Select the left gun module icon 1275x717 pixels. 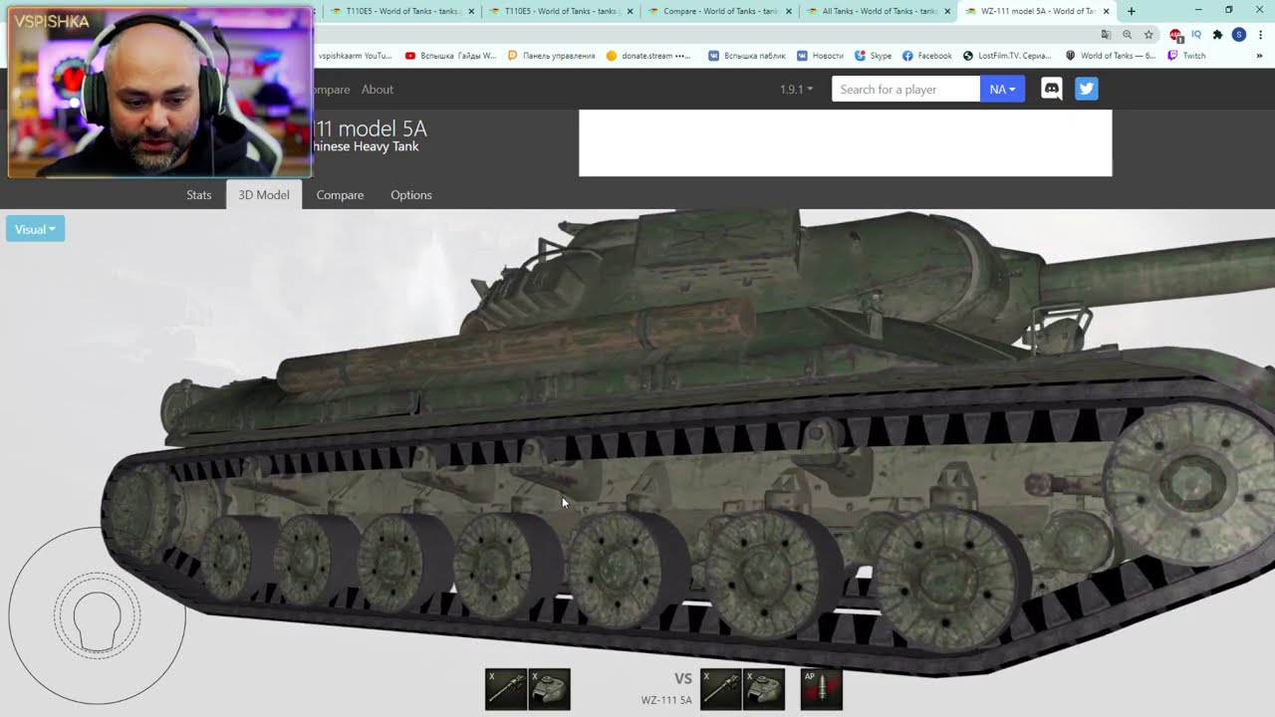coord(506,689)
